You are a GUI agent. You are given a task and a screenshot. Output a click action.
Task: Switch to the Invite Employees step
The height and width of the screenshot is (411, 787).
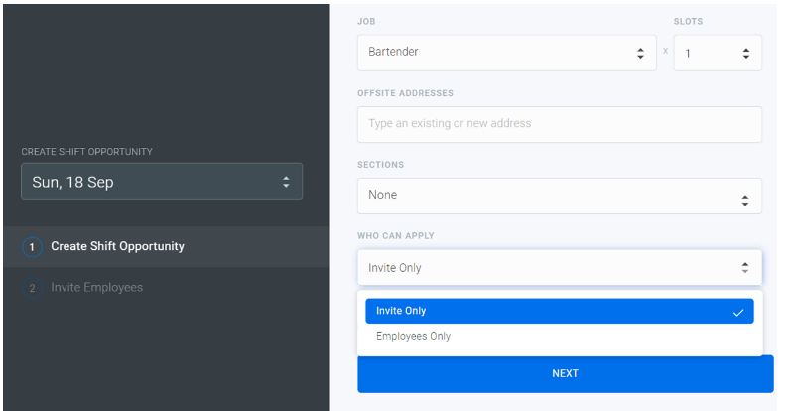click(x=97, y=288)
